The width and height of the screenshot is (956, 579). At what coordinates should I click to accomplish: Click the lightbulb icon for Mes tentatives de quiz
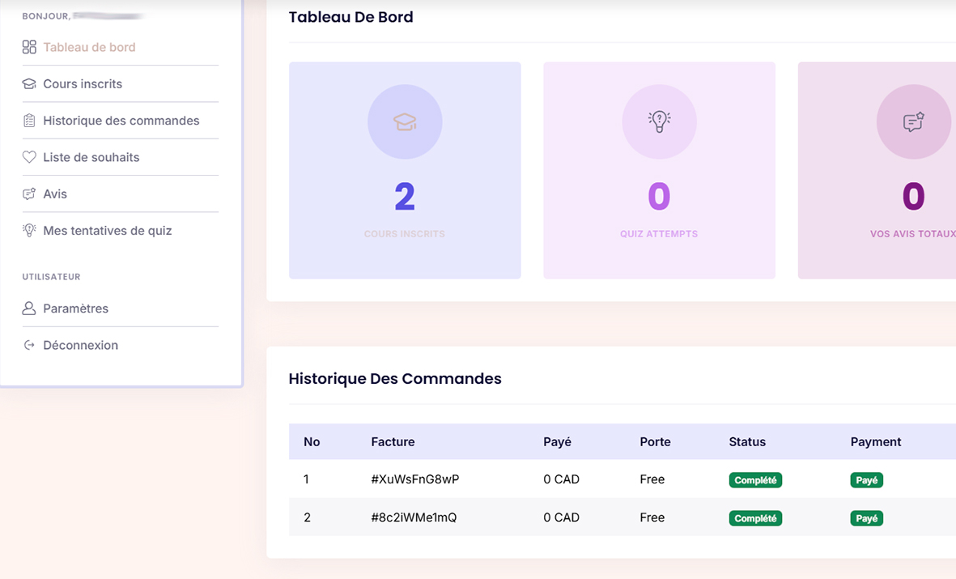29,231
